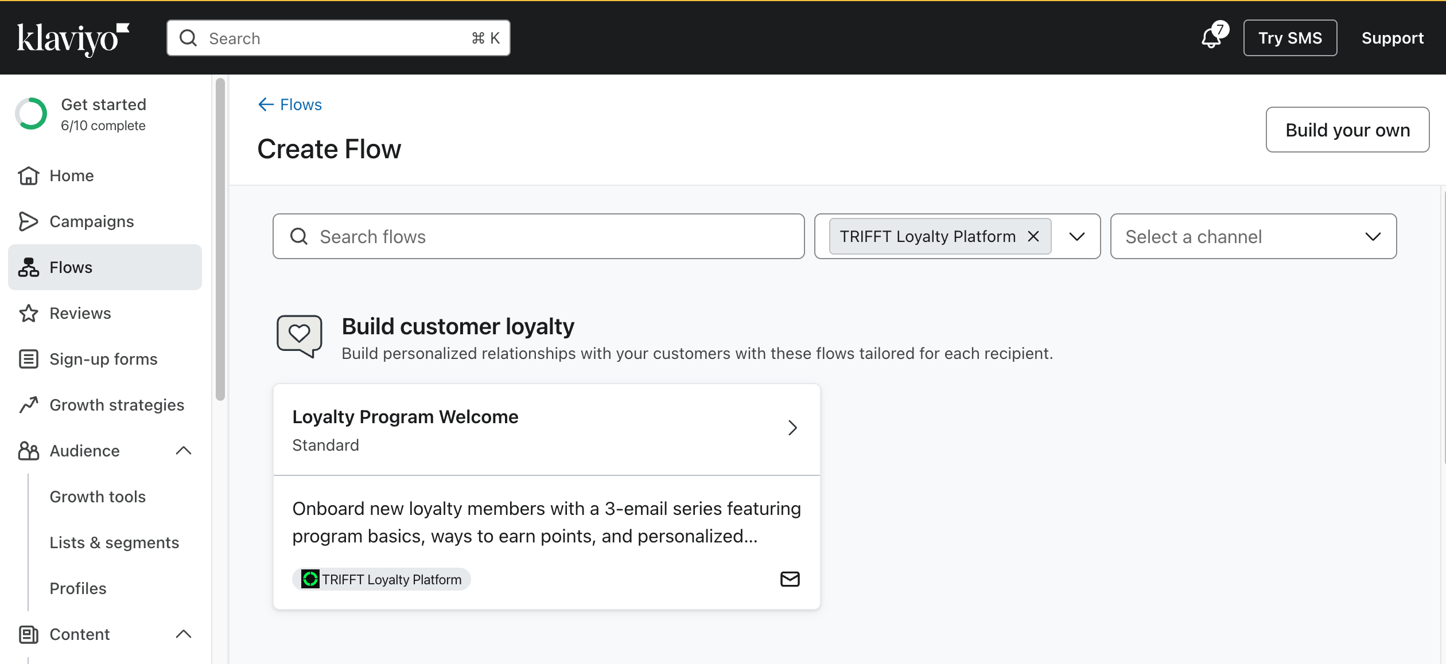The height and width of the screenshot is (664, 1446).
Task: Remove the TRIFFT Loyalty Platform filter tag
Action: coord(1033,236)
